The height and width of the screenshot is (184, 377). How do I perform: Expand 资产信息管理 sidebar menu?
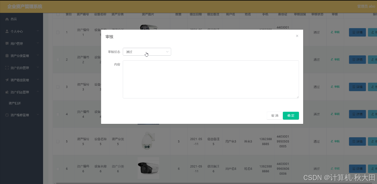click(22, 68)
